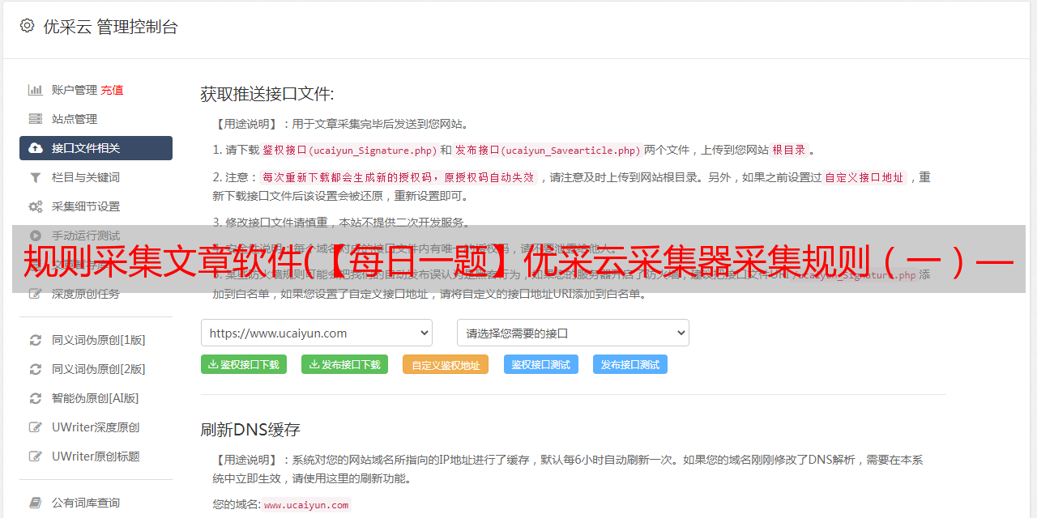Click the gears icon for 采集细节设置
The width and height of the screenshot is (1037, 518).
point(36,206)
